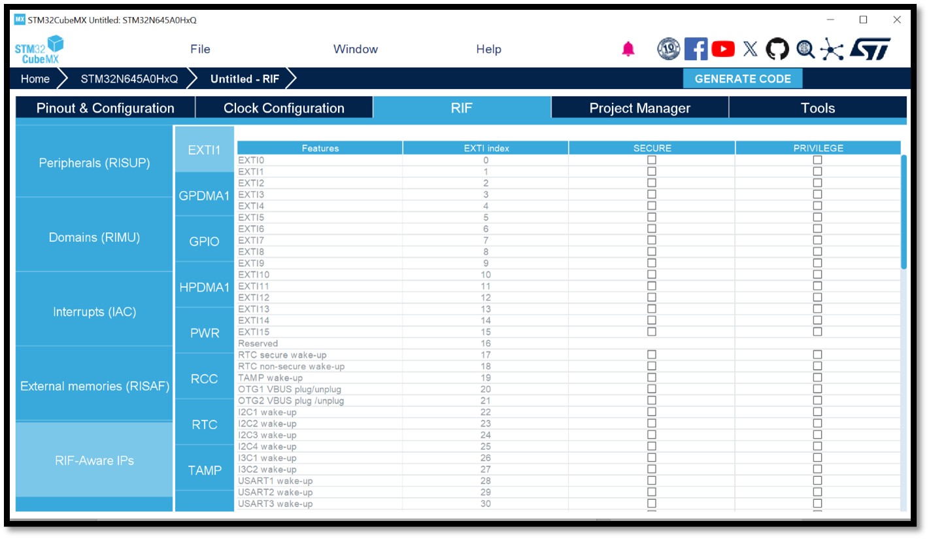Select the EXTI1 IP tab
The height and width of the screenshot is (539, 929).
click(205, 150)
